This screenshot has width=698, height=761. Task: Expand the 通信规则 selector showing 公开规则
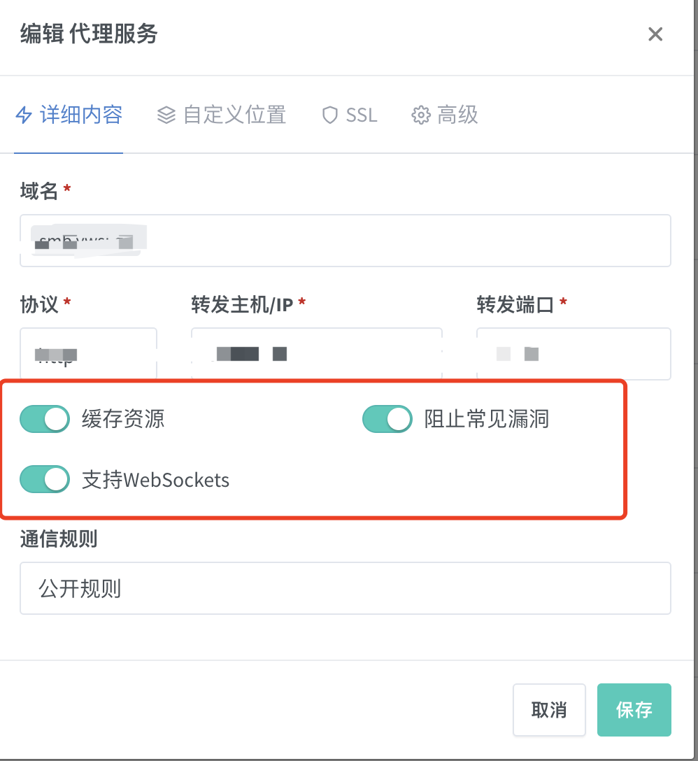pyautogui.click(x=345, y=588)
